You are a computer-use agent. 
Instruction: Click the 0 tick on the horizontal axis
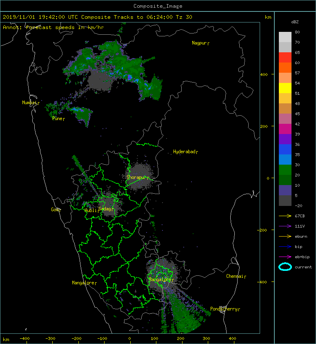129,339
